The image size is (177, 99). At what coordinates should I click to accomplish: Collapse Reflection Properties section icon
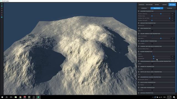pyautogui.click(x=139, y=23)
